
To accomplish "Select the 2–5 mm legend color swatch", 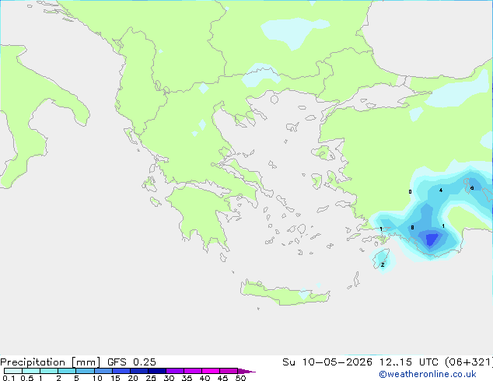I will click(67, 371).
